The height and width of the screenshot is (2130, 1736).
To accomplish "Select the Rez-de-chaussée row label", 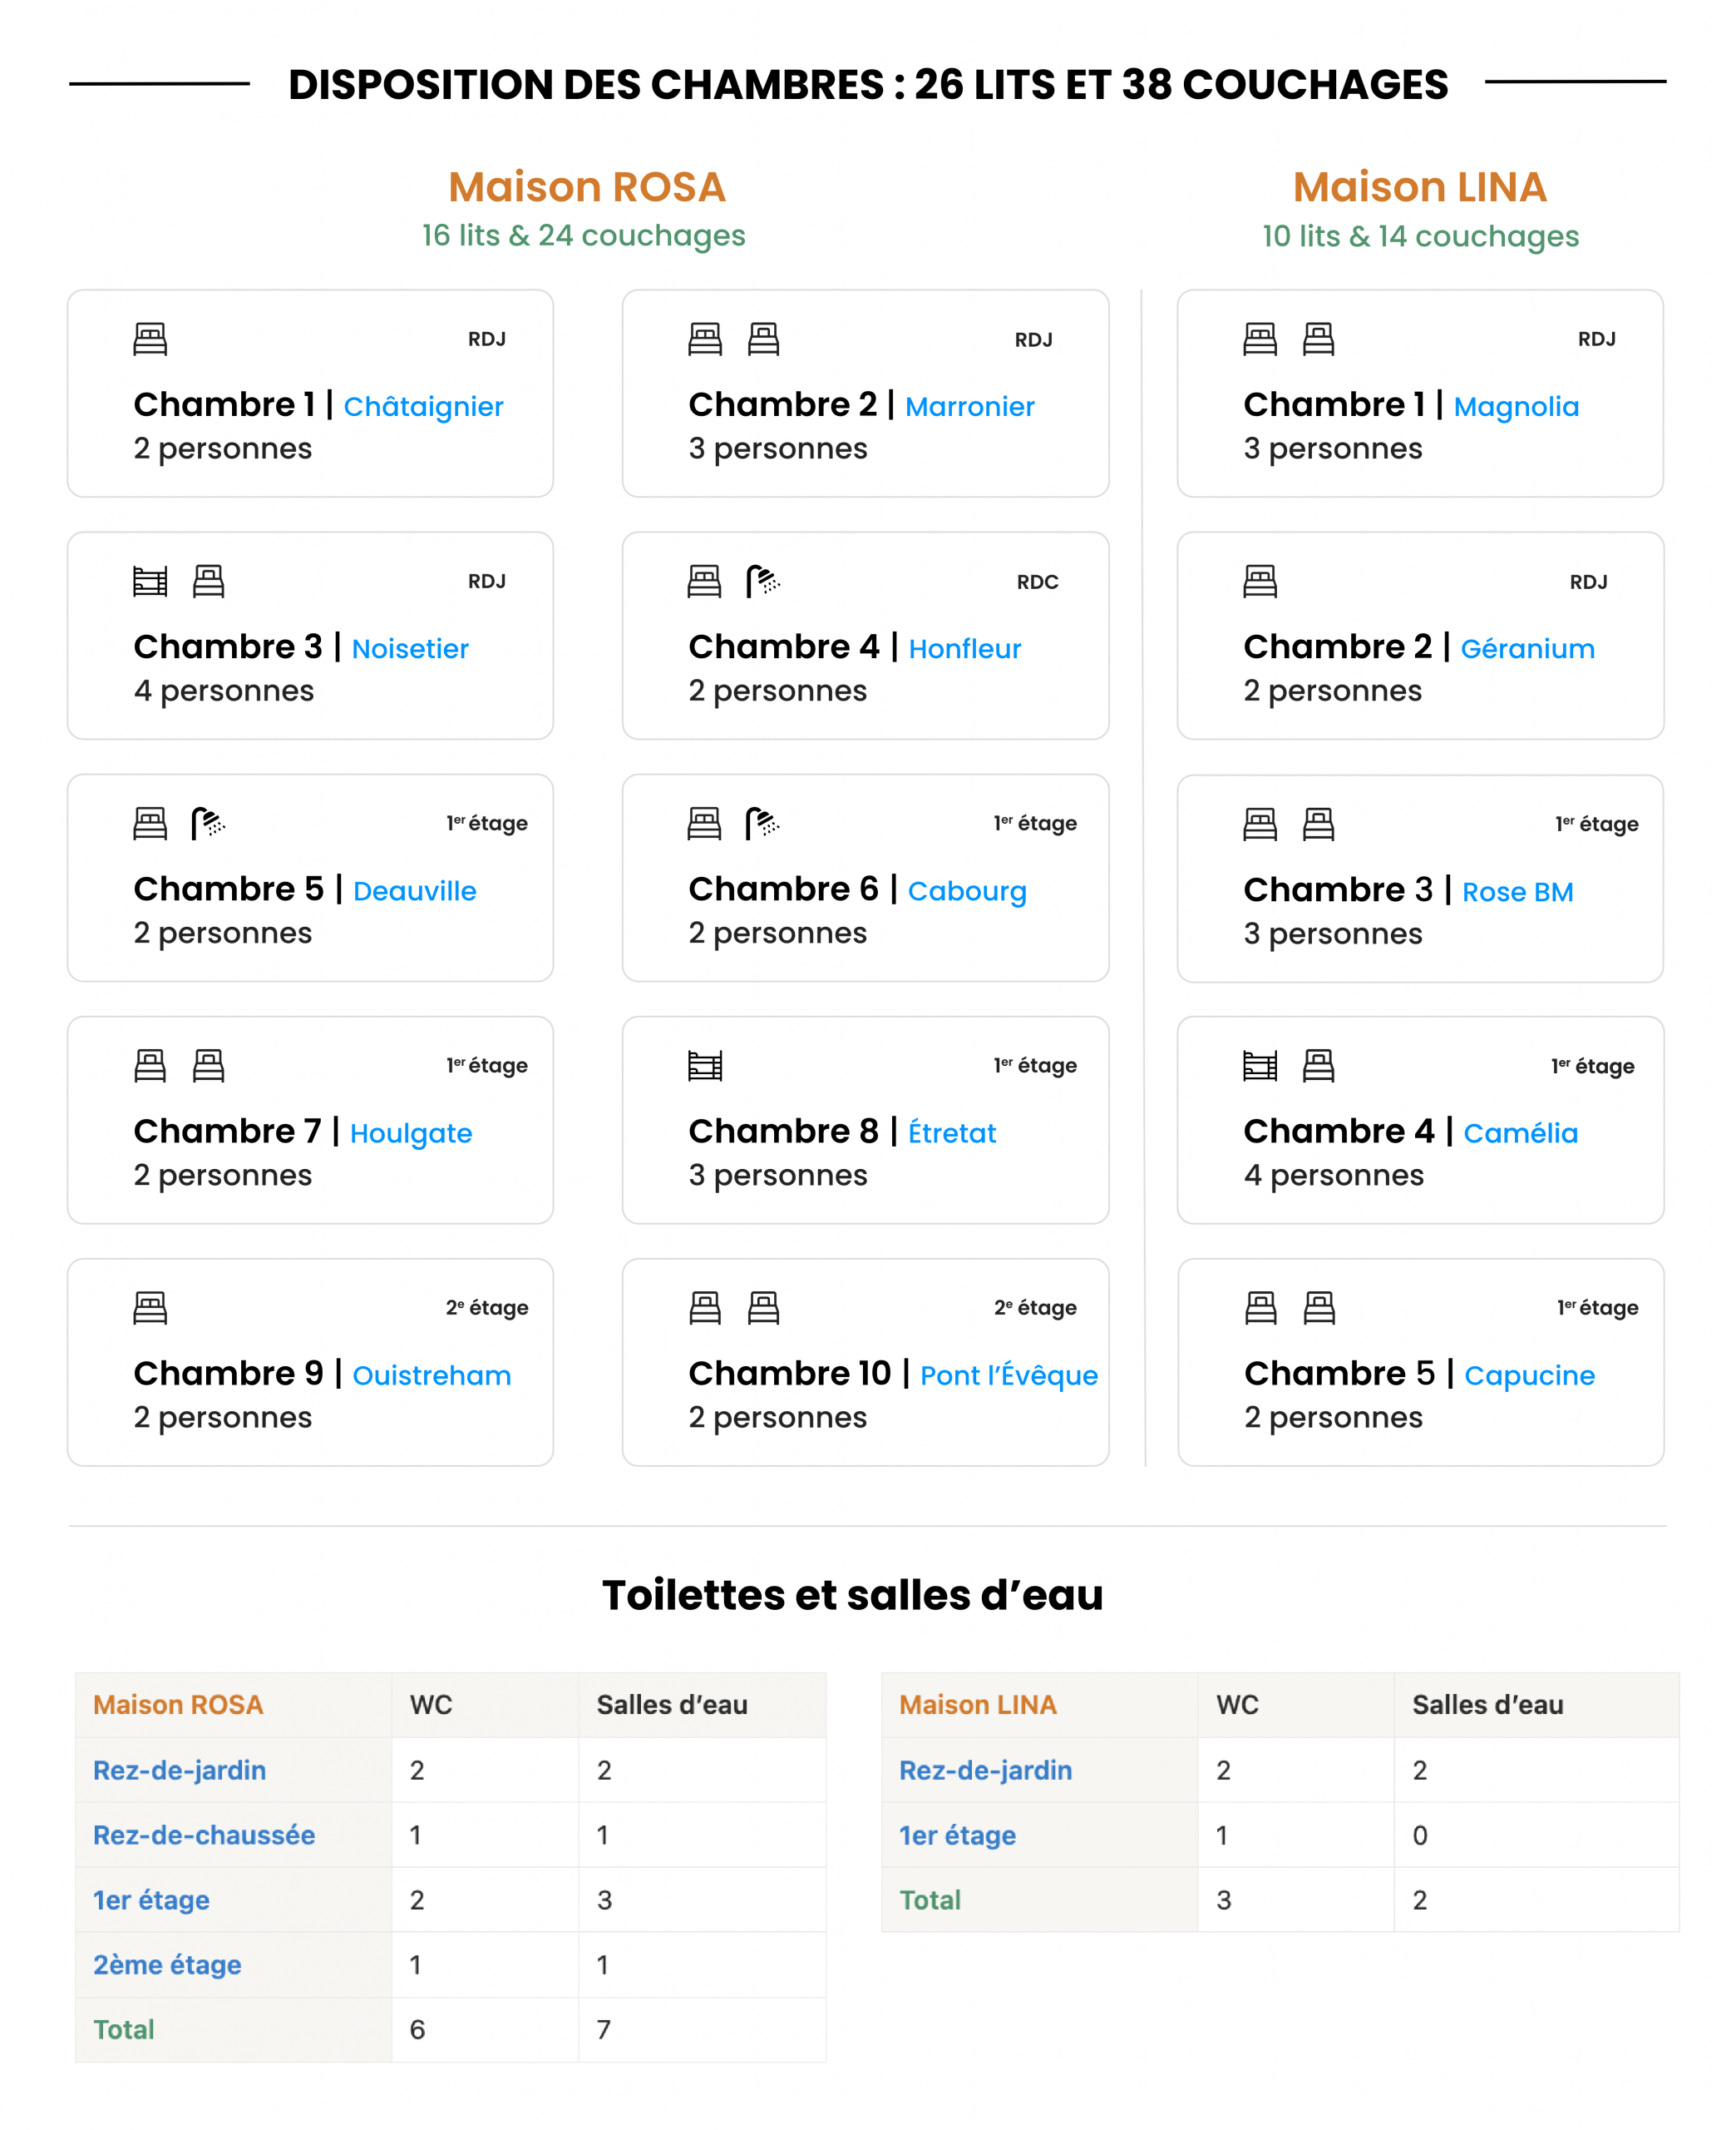I will pos(204,1835).
